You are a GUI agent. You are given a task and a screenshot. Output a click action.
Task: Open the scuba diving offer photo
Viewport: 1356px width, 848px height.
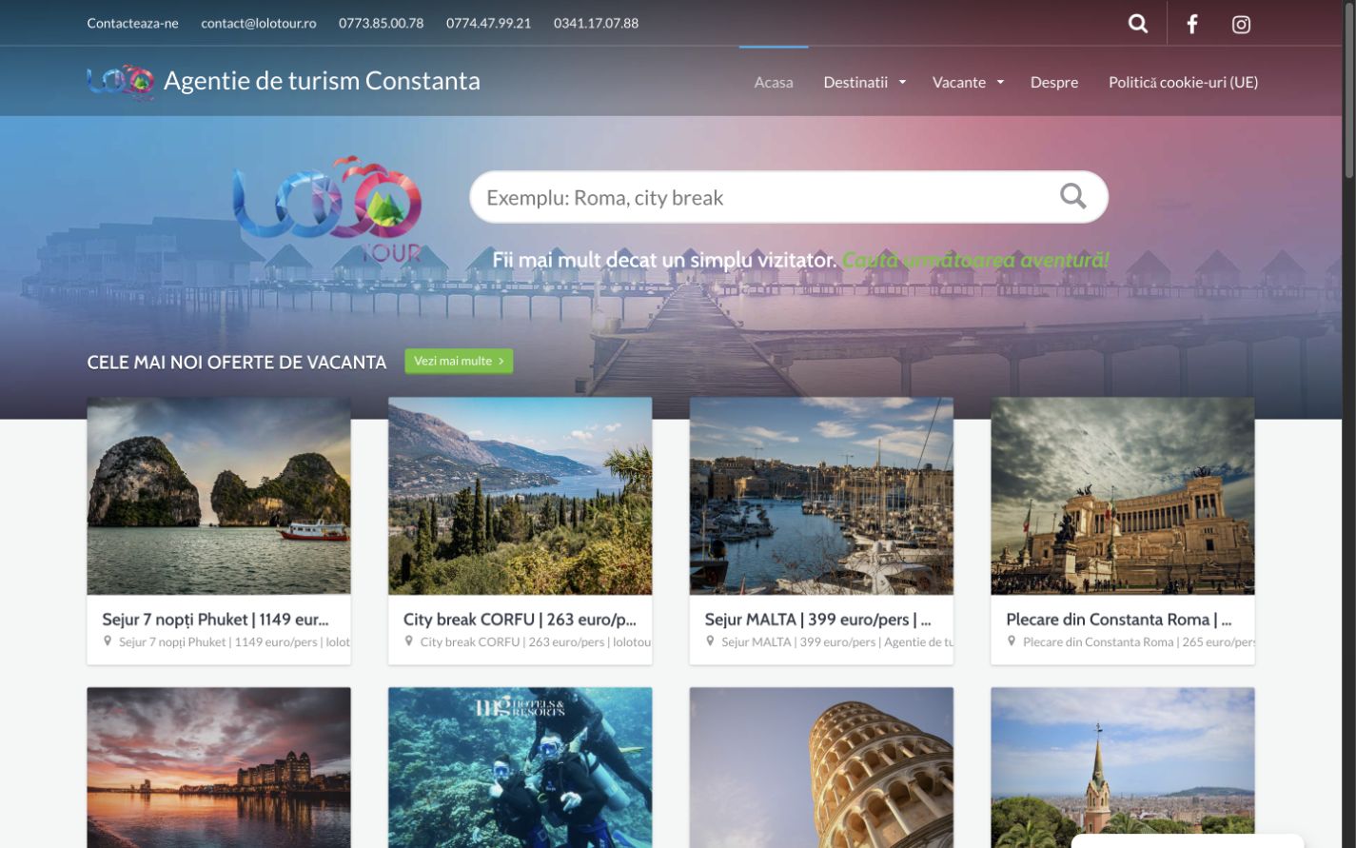[520, 767]
